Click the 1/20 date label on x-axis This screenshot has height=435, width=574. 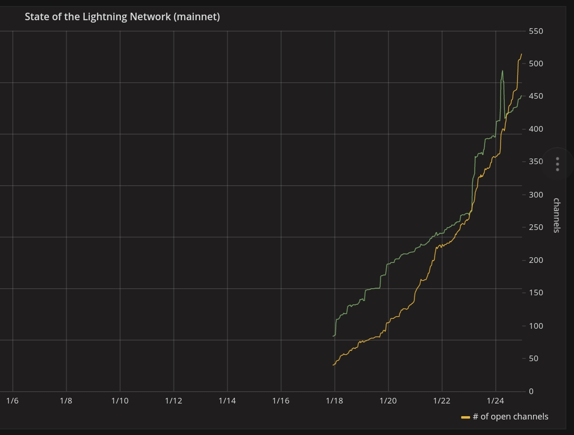point(388,401)
